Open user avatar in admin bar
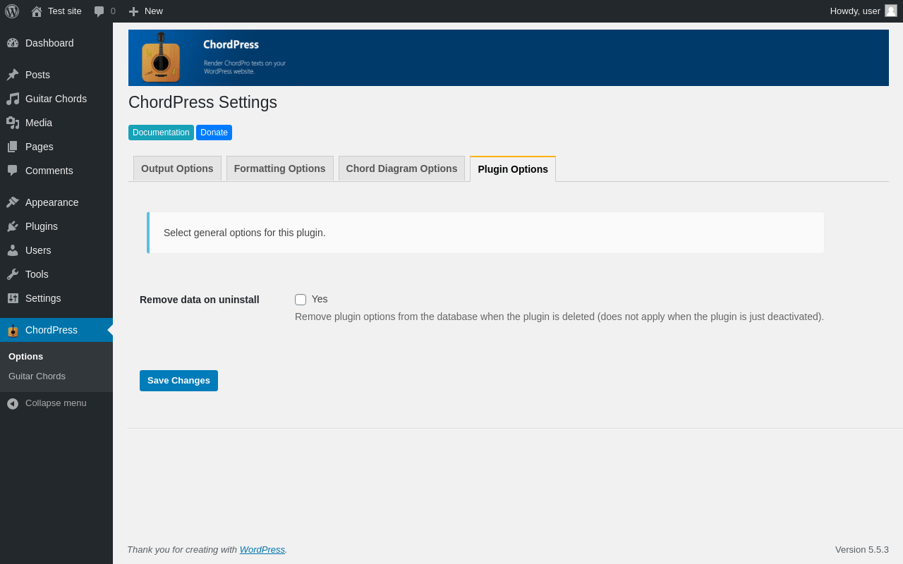 (x=891, y=11)
